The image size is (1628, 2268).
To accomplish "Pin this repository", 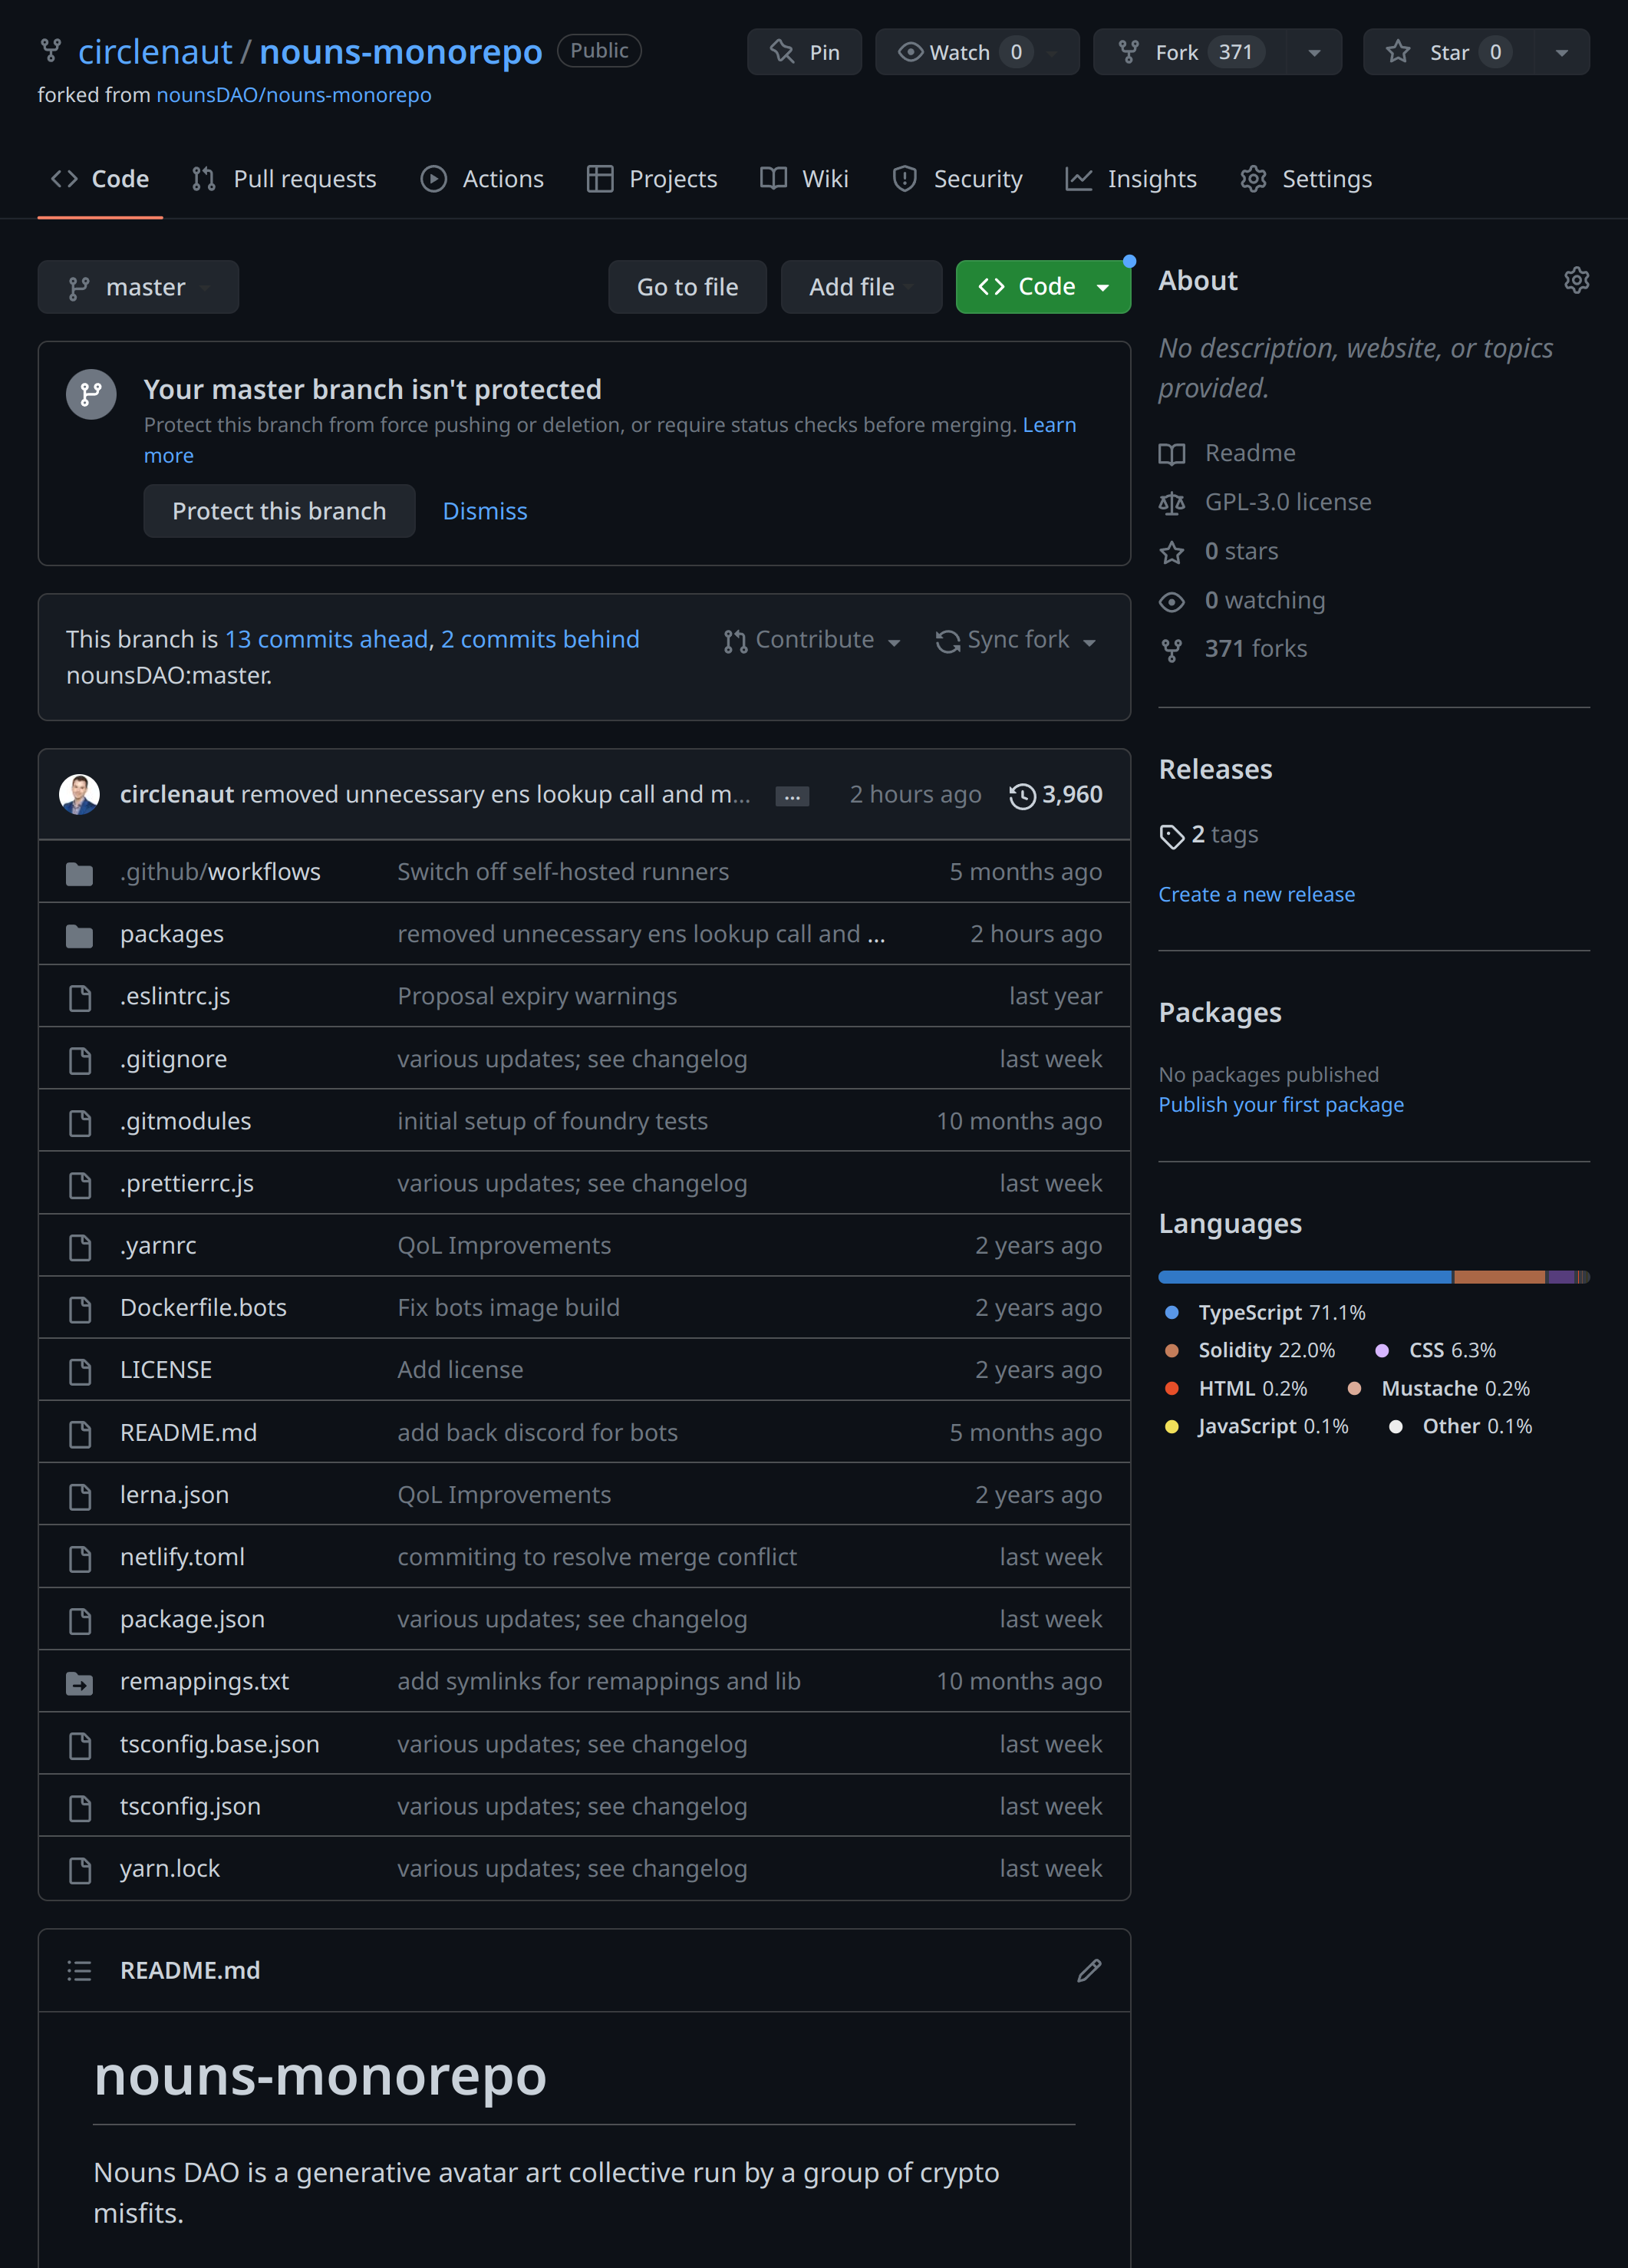I will 804,52.
